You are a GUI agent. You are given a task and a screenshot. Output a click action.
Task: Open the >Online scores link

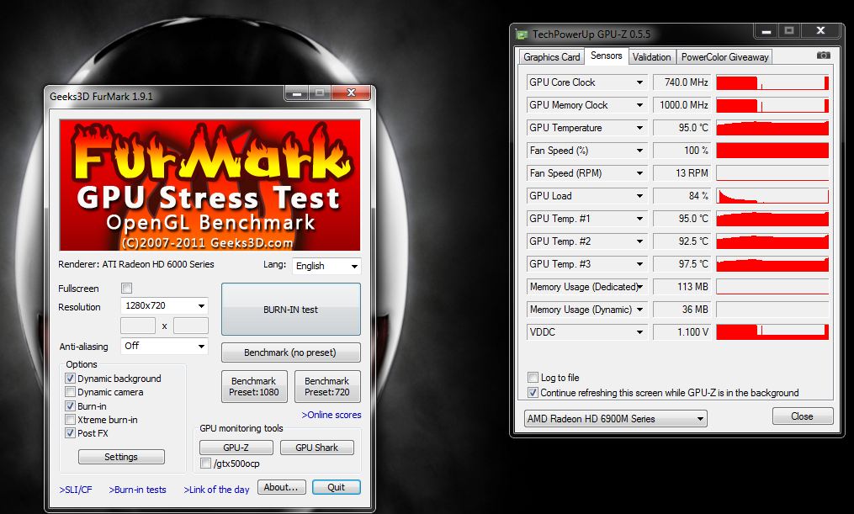pos(332,415)
